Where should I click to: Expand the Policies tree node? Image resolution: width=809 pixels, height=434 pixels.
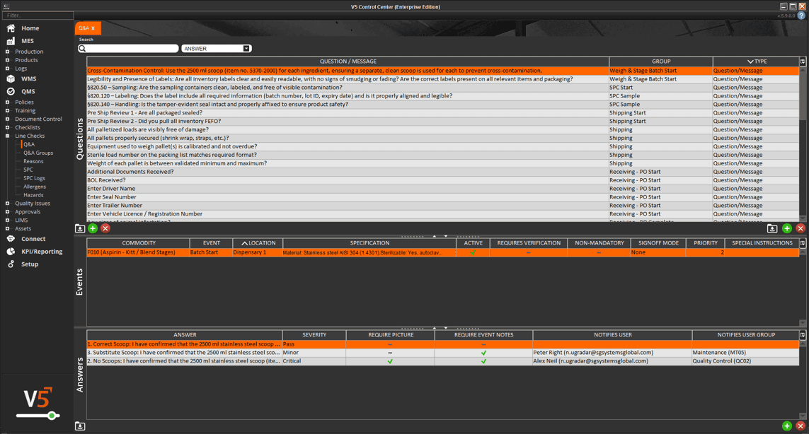coord(7,102)
